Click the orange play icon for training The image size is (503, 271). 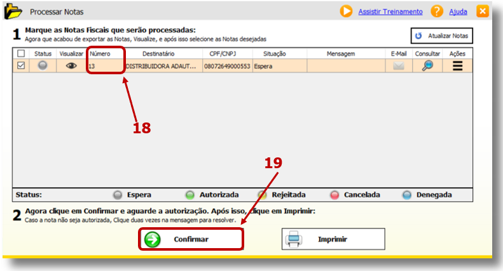[346, 11]
